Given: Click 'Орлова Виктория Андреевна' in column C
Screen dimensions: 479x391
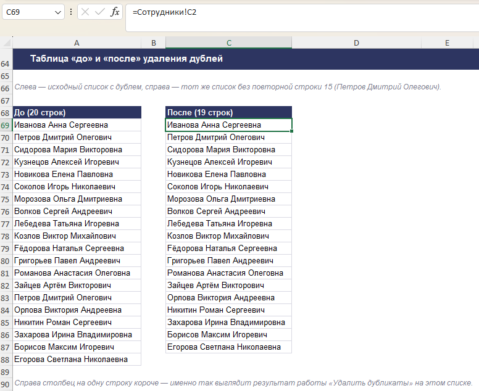Looking at the screenshot, I should pos(229,298).
